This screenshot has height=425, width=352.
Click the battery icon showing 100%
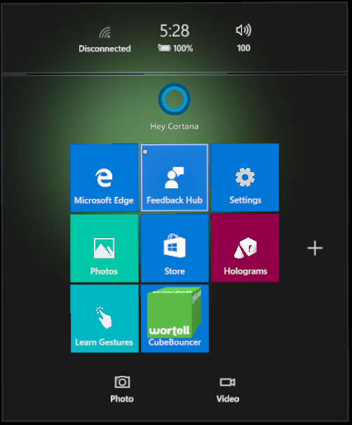coord(164,48)
